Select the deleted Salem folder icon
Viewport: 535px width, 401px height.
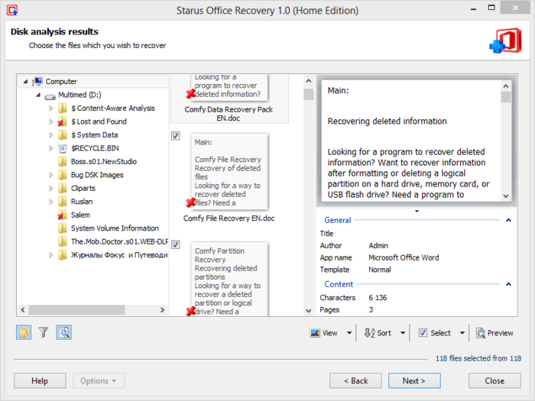[x=63, y=215]
